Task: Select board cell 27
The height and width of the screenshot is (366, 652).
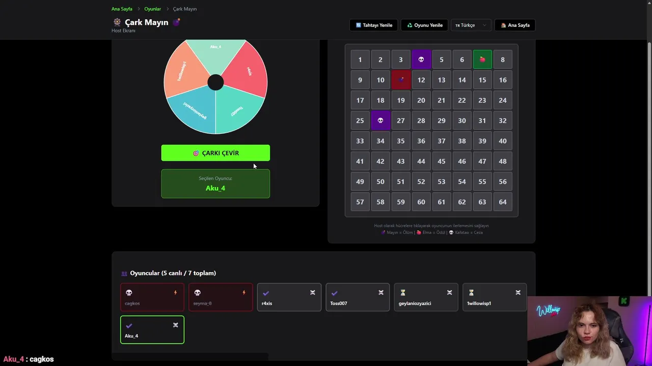Action: point(401,120)
